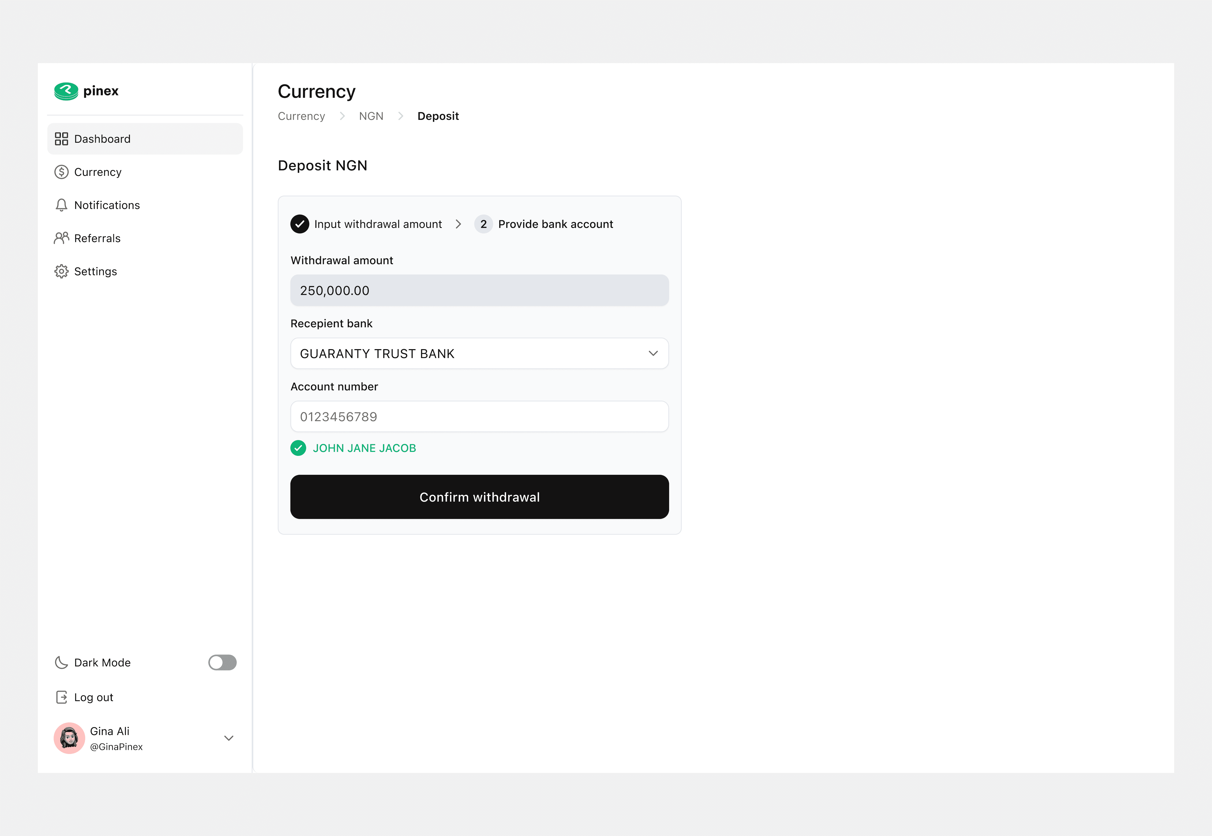1212x836 pixels.
Task: Click the Dark Mode moon icon
Action: [61, 662]
